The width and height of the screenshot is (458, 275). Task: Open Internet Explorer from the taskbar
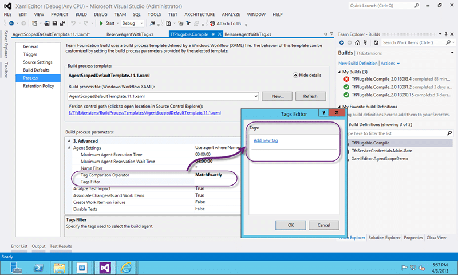(126, 268)
